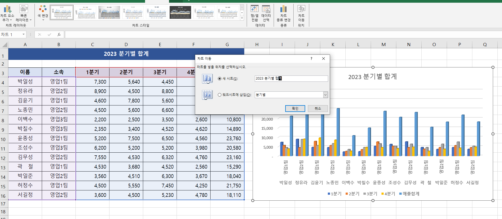Click the 이름 header cell

coord(25,72)
